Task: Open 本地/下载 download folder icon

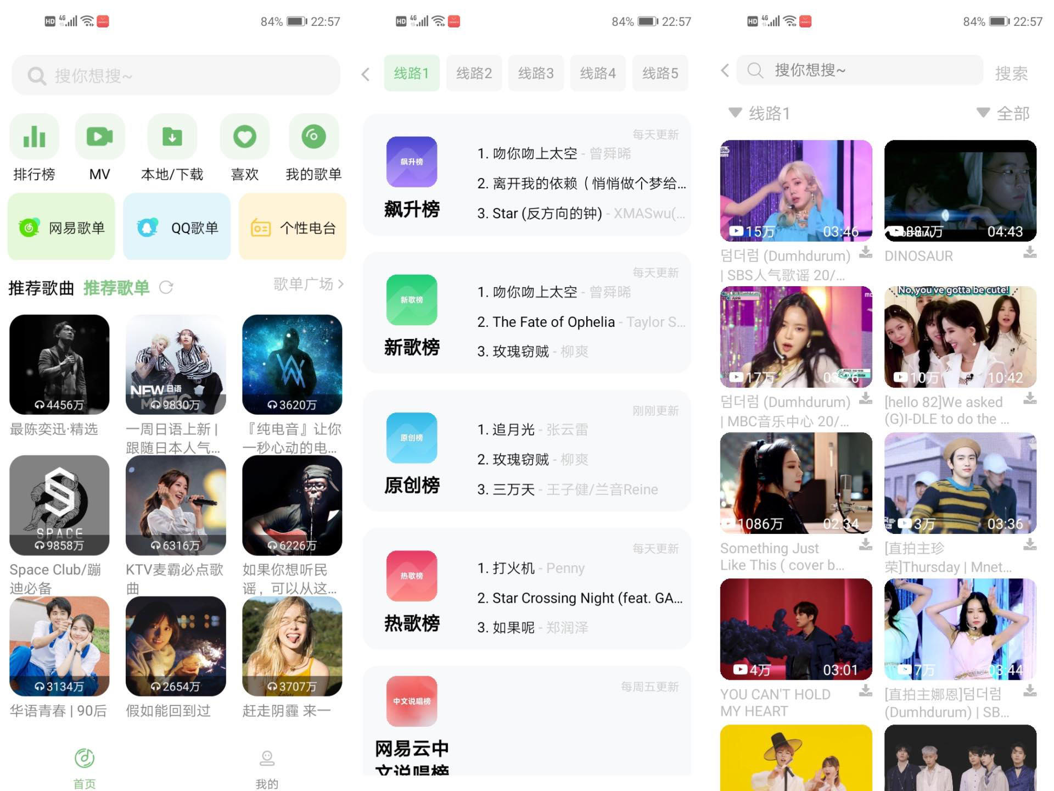Action: pyautogui.click(x=172, y=137)
